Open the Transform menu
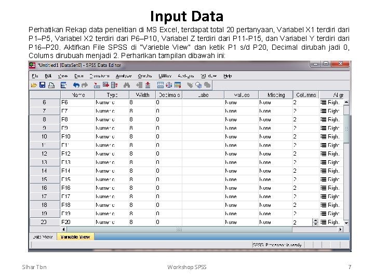The height and width of the screenshot is (280, 374). click(99, 76)
